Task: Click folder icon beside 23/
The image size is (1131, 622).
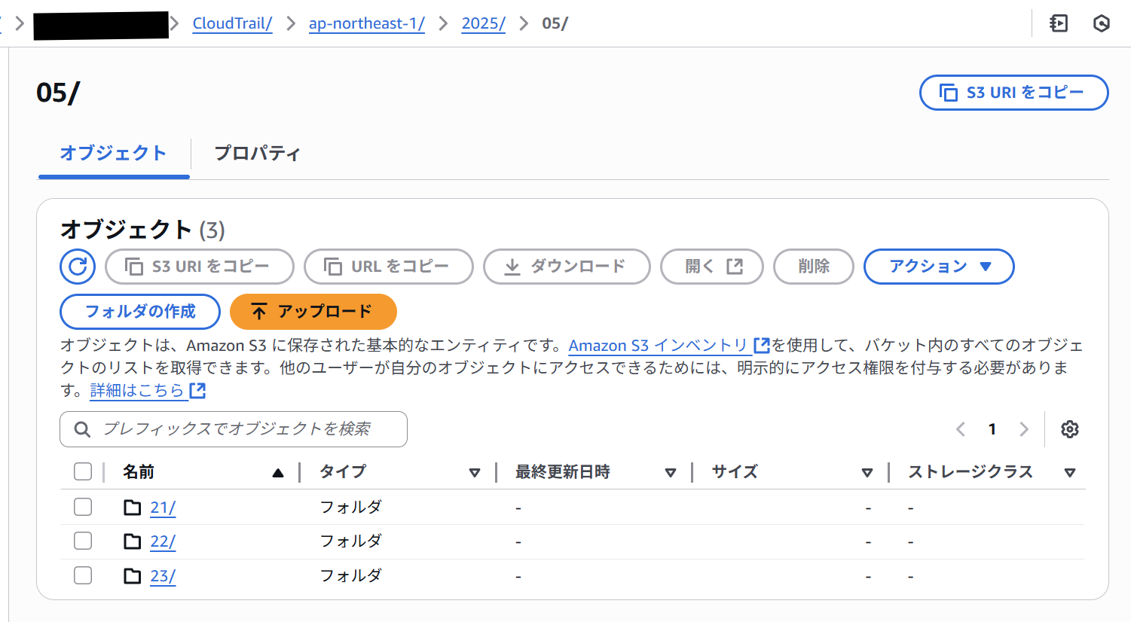Action: (133, 576)
